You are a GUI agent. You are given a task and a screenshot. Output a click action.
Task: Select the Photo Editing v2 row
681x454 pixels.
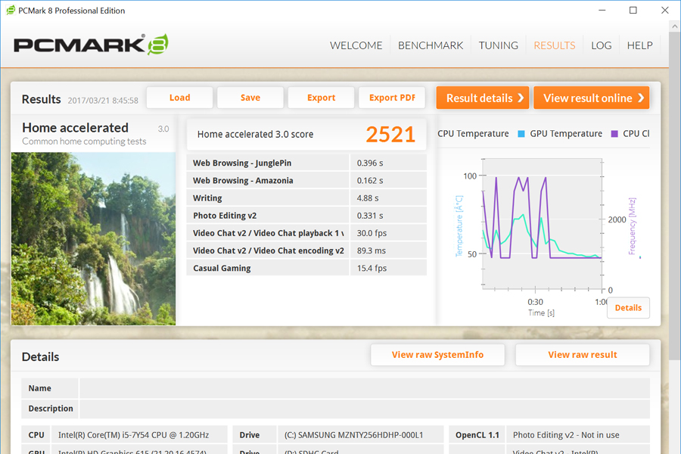pos(306,216)
